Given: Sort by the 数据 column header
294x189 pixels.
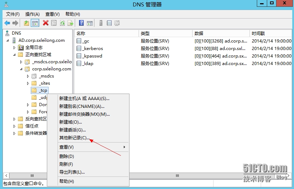Looking at the screenshot, I should pyautogui.click(x=221, y=33).
